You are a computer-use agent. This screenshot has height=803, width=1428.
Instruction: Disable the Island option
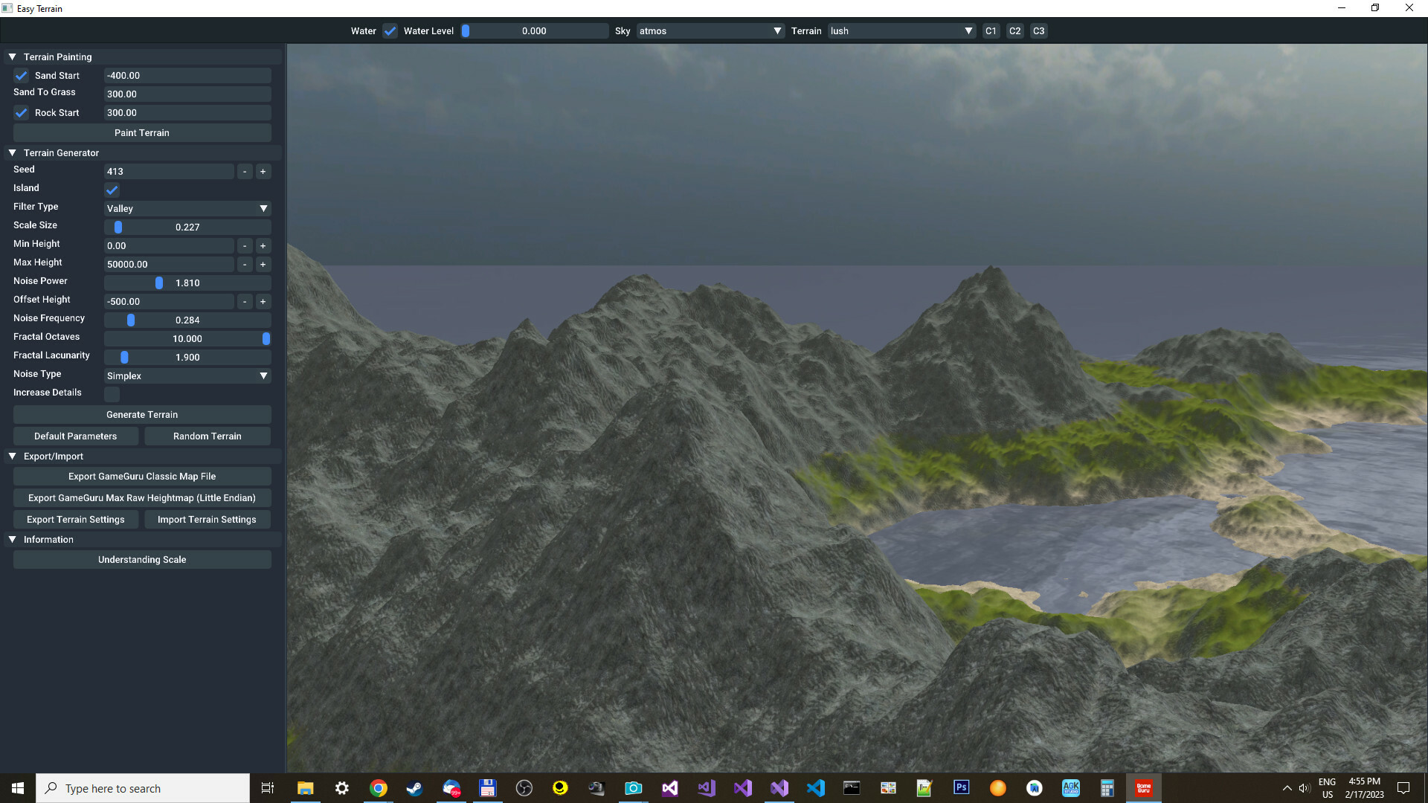click(x=112, y=190)
